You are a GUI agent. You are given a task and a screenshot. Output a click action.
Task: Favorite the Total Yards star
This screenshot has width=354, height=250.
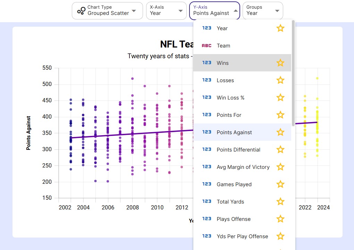280,202
